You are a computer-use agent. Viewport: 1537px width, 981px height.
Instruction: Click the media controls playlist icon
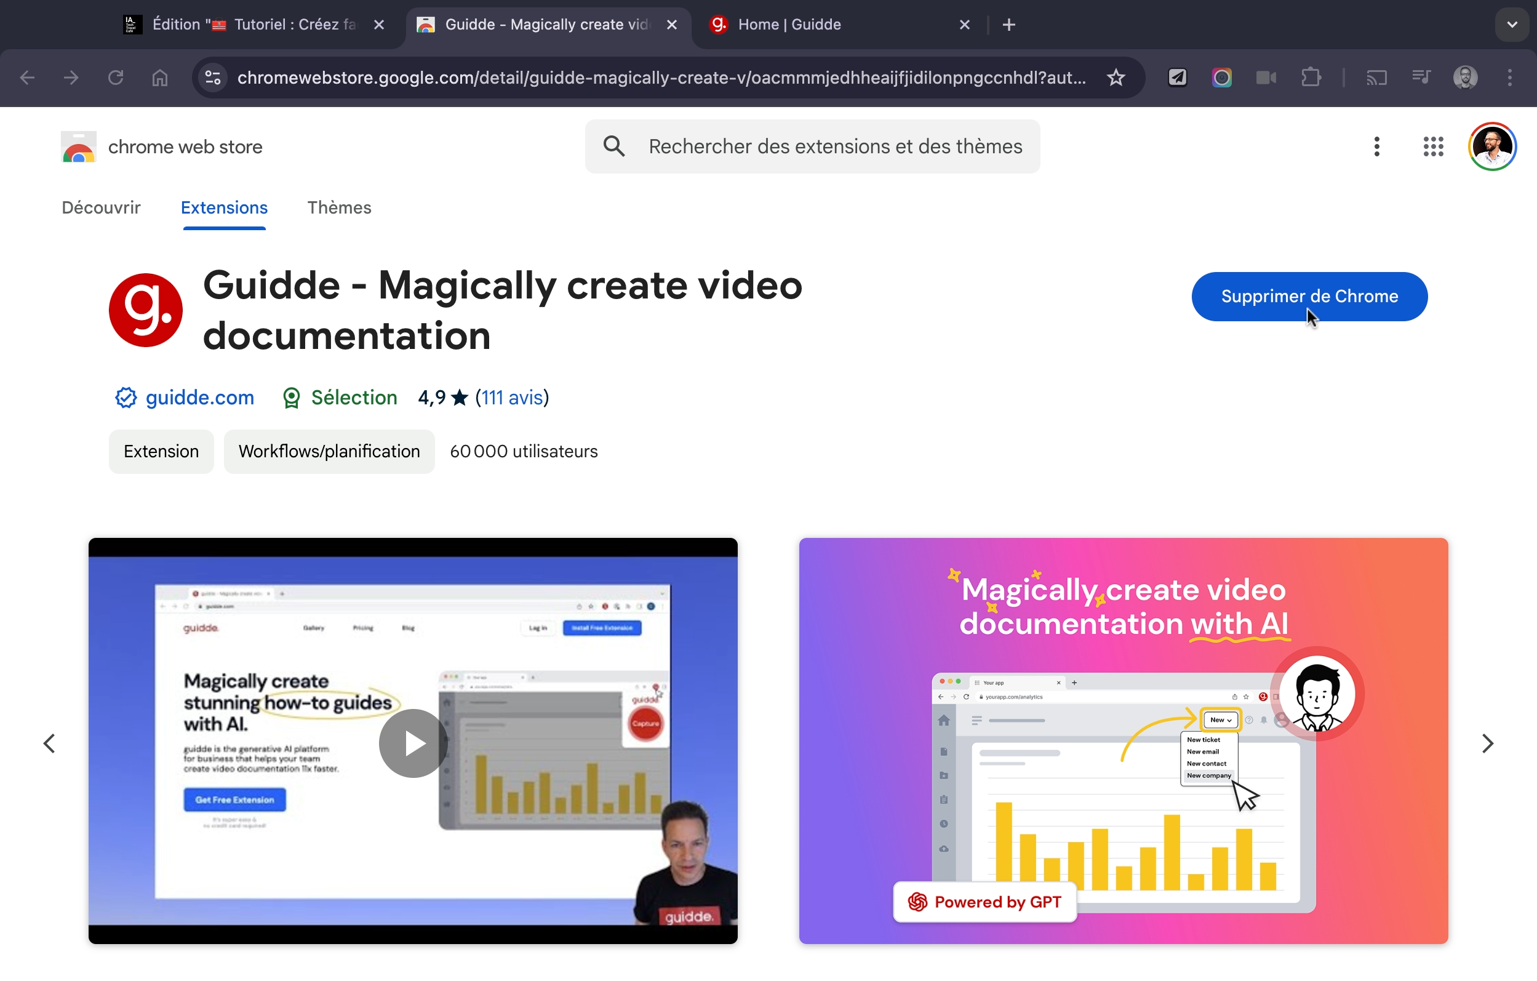coord(1421,78)
